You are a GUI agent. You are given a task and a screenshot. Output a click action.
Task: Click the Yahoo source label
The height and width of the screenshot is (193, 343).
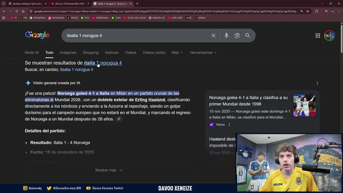coord(220,125)
